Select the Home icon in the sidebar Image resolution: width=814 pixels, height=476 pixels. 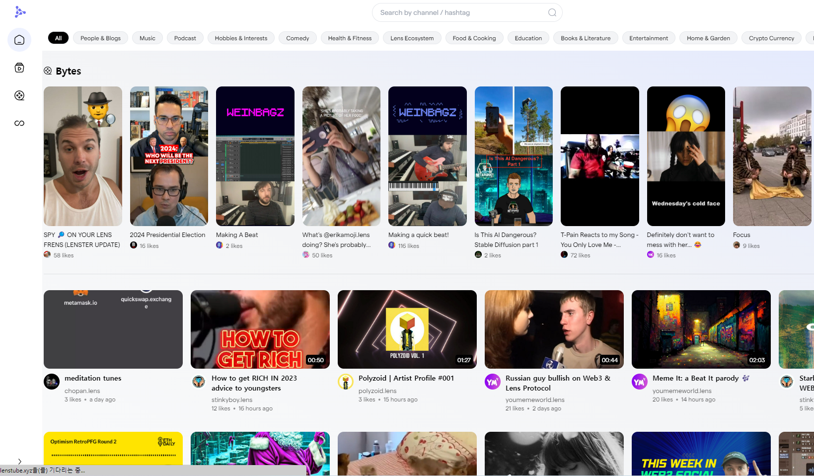tap(19, 40)
